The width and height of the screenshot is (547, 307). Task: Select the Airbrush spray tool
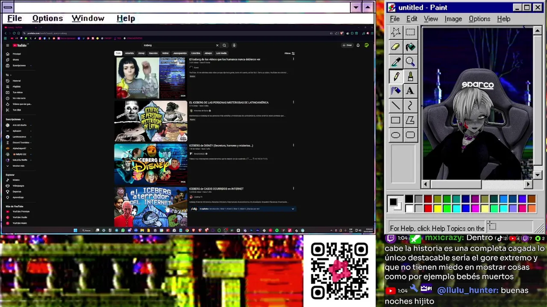pos(395,91)
